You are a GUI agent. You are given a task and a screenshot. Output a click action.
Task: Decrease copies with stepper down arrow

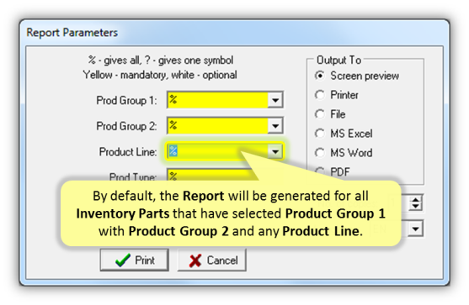click(415, 207)
